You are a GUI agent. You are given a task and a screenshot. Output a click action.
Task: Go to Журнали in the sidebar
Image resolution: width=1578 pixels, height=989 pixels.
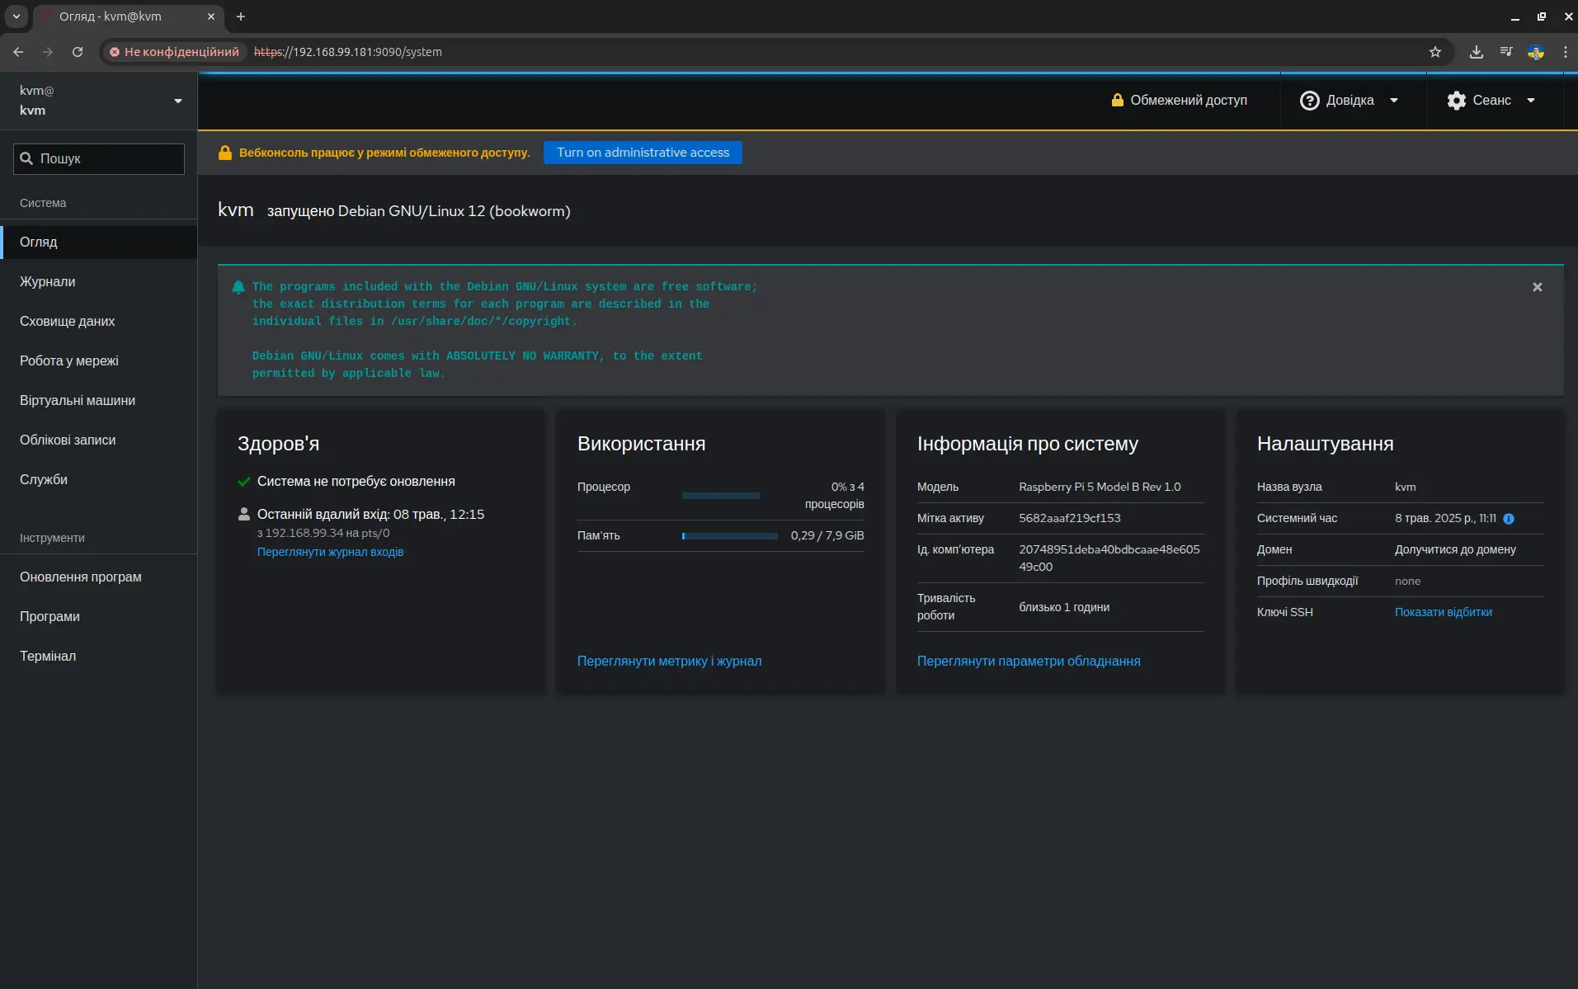[48, 281]
